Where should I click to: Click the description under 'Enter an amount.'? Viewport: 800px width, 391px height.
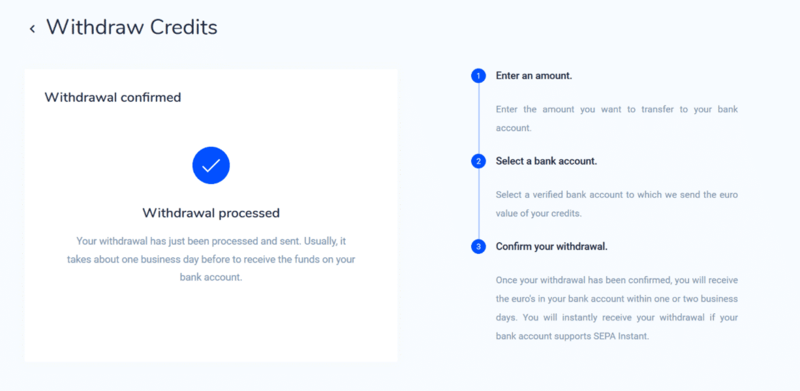click(617, 118)
